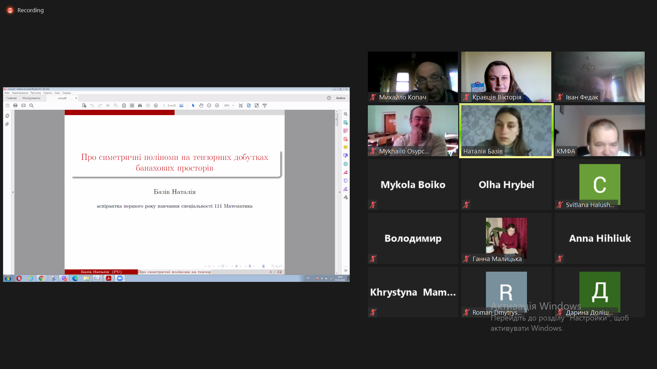Click the document vertical scrollbar

click(337, 120)
